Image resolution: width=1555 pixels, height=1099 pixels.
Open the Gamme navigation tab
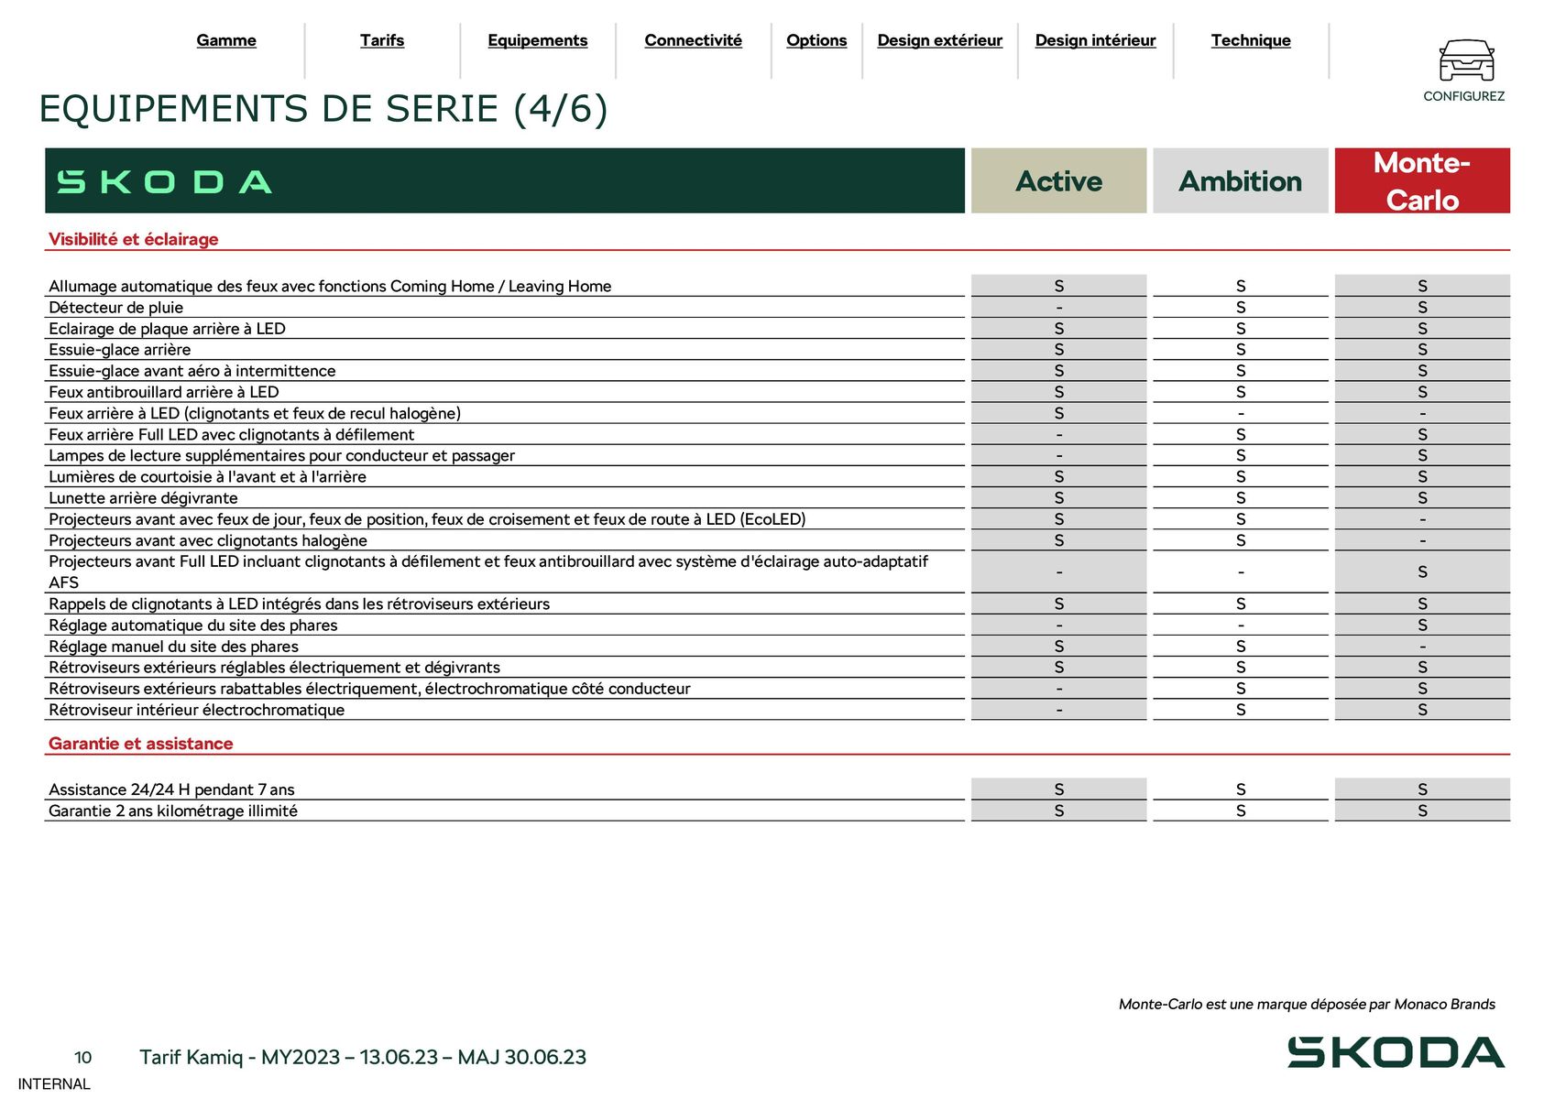tap(226, 40)
